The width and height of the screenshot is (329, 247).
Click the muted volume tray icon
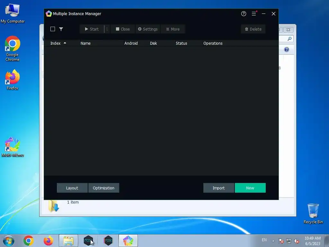click(297, 241)
